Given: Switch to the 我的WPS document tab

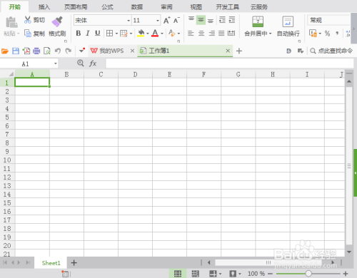Looking at the screenshot, I should tap(107, 51).
